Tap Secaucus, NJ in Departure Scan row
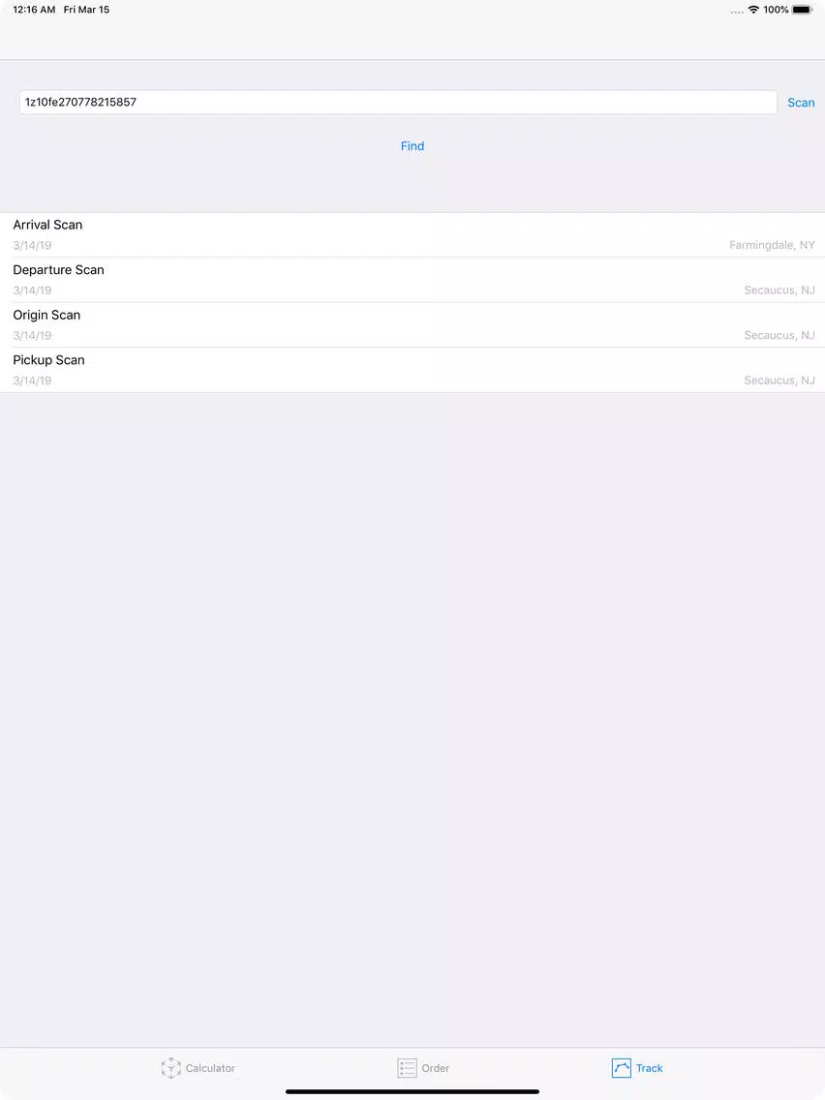Viewport: 825px width, 1100px height. coord(779,290)
